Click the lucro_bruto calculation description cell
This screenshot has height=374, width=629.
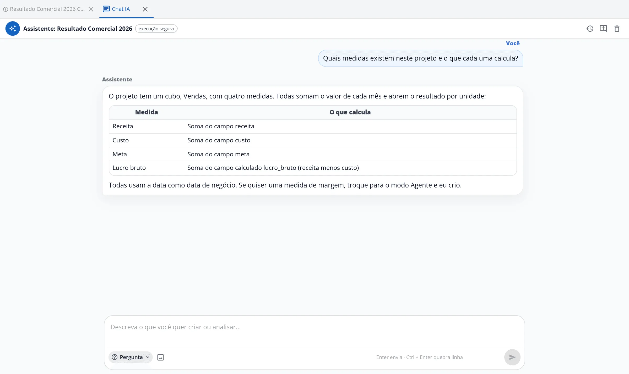point(350,168)
